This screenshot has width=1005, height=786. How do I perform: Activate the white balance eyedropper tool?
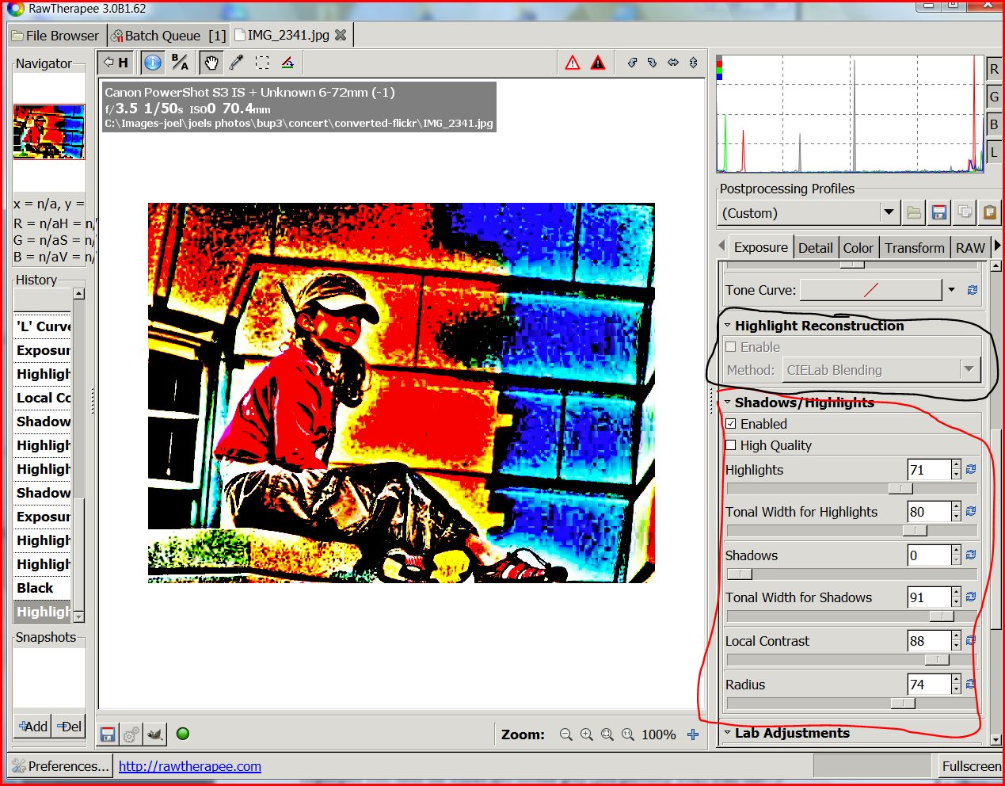click(235, 62)
